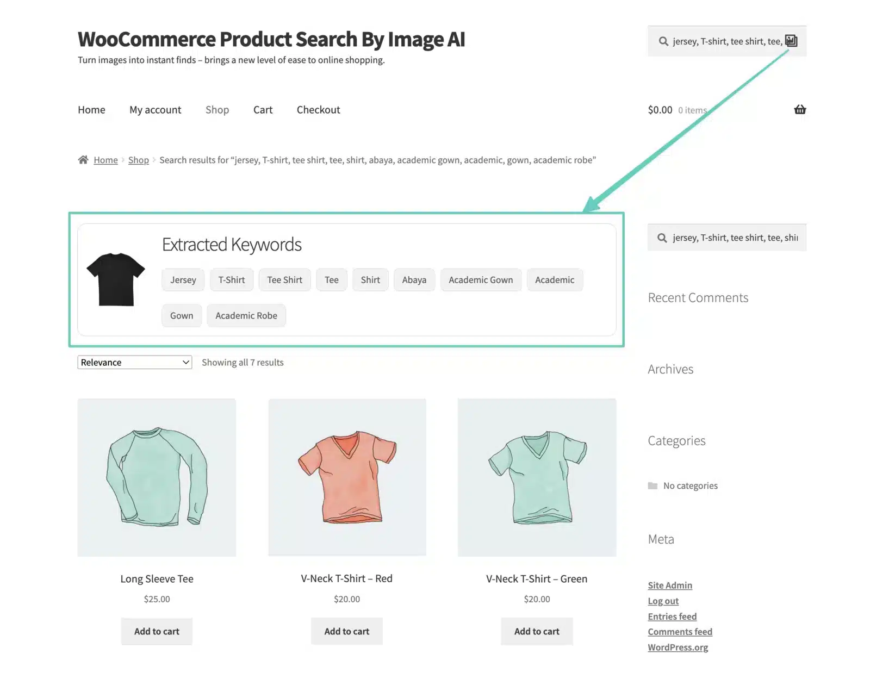
Task: Click the sidebar search input field
Action: [x=727, y=238]
